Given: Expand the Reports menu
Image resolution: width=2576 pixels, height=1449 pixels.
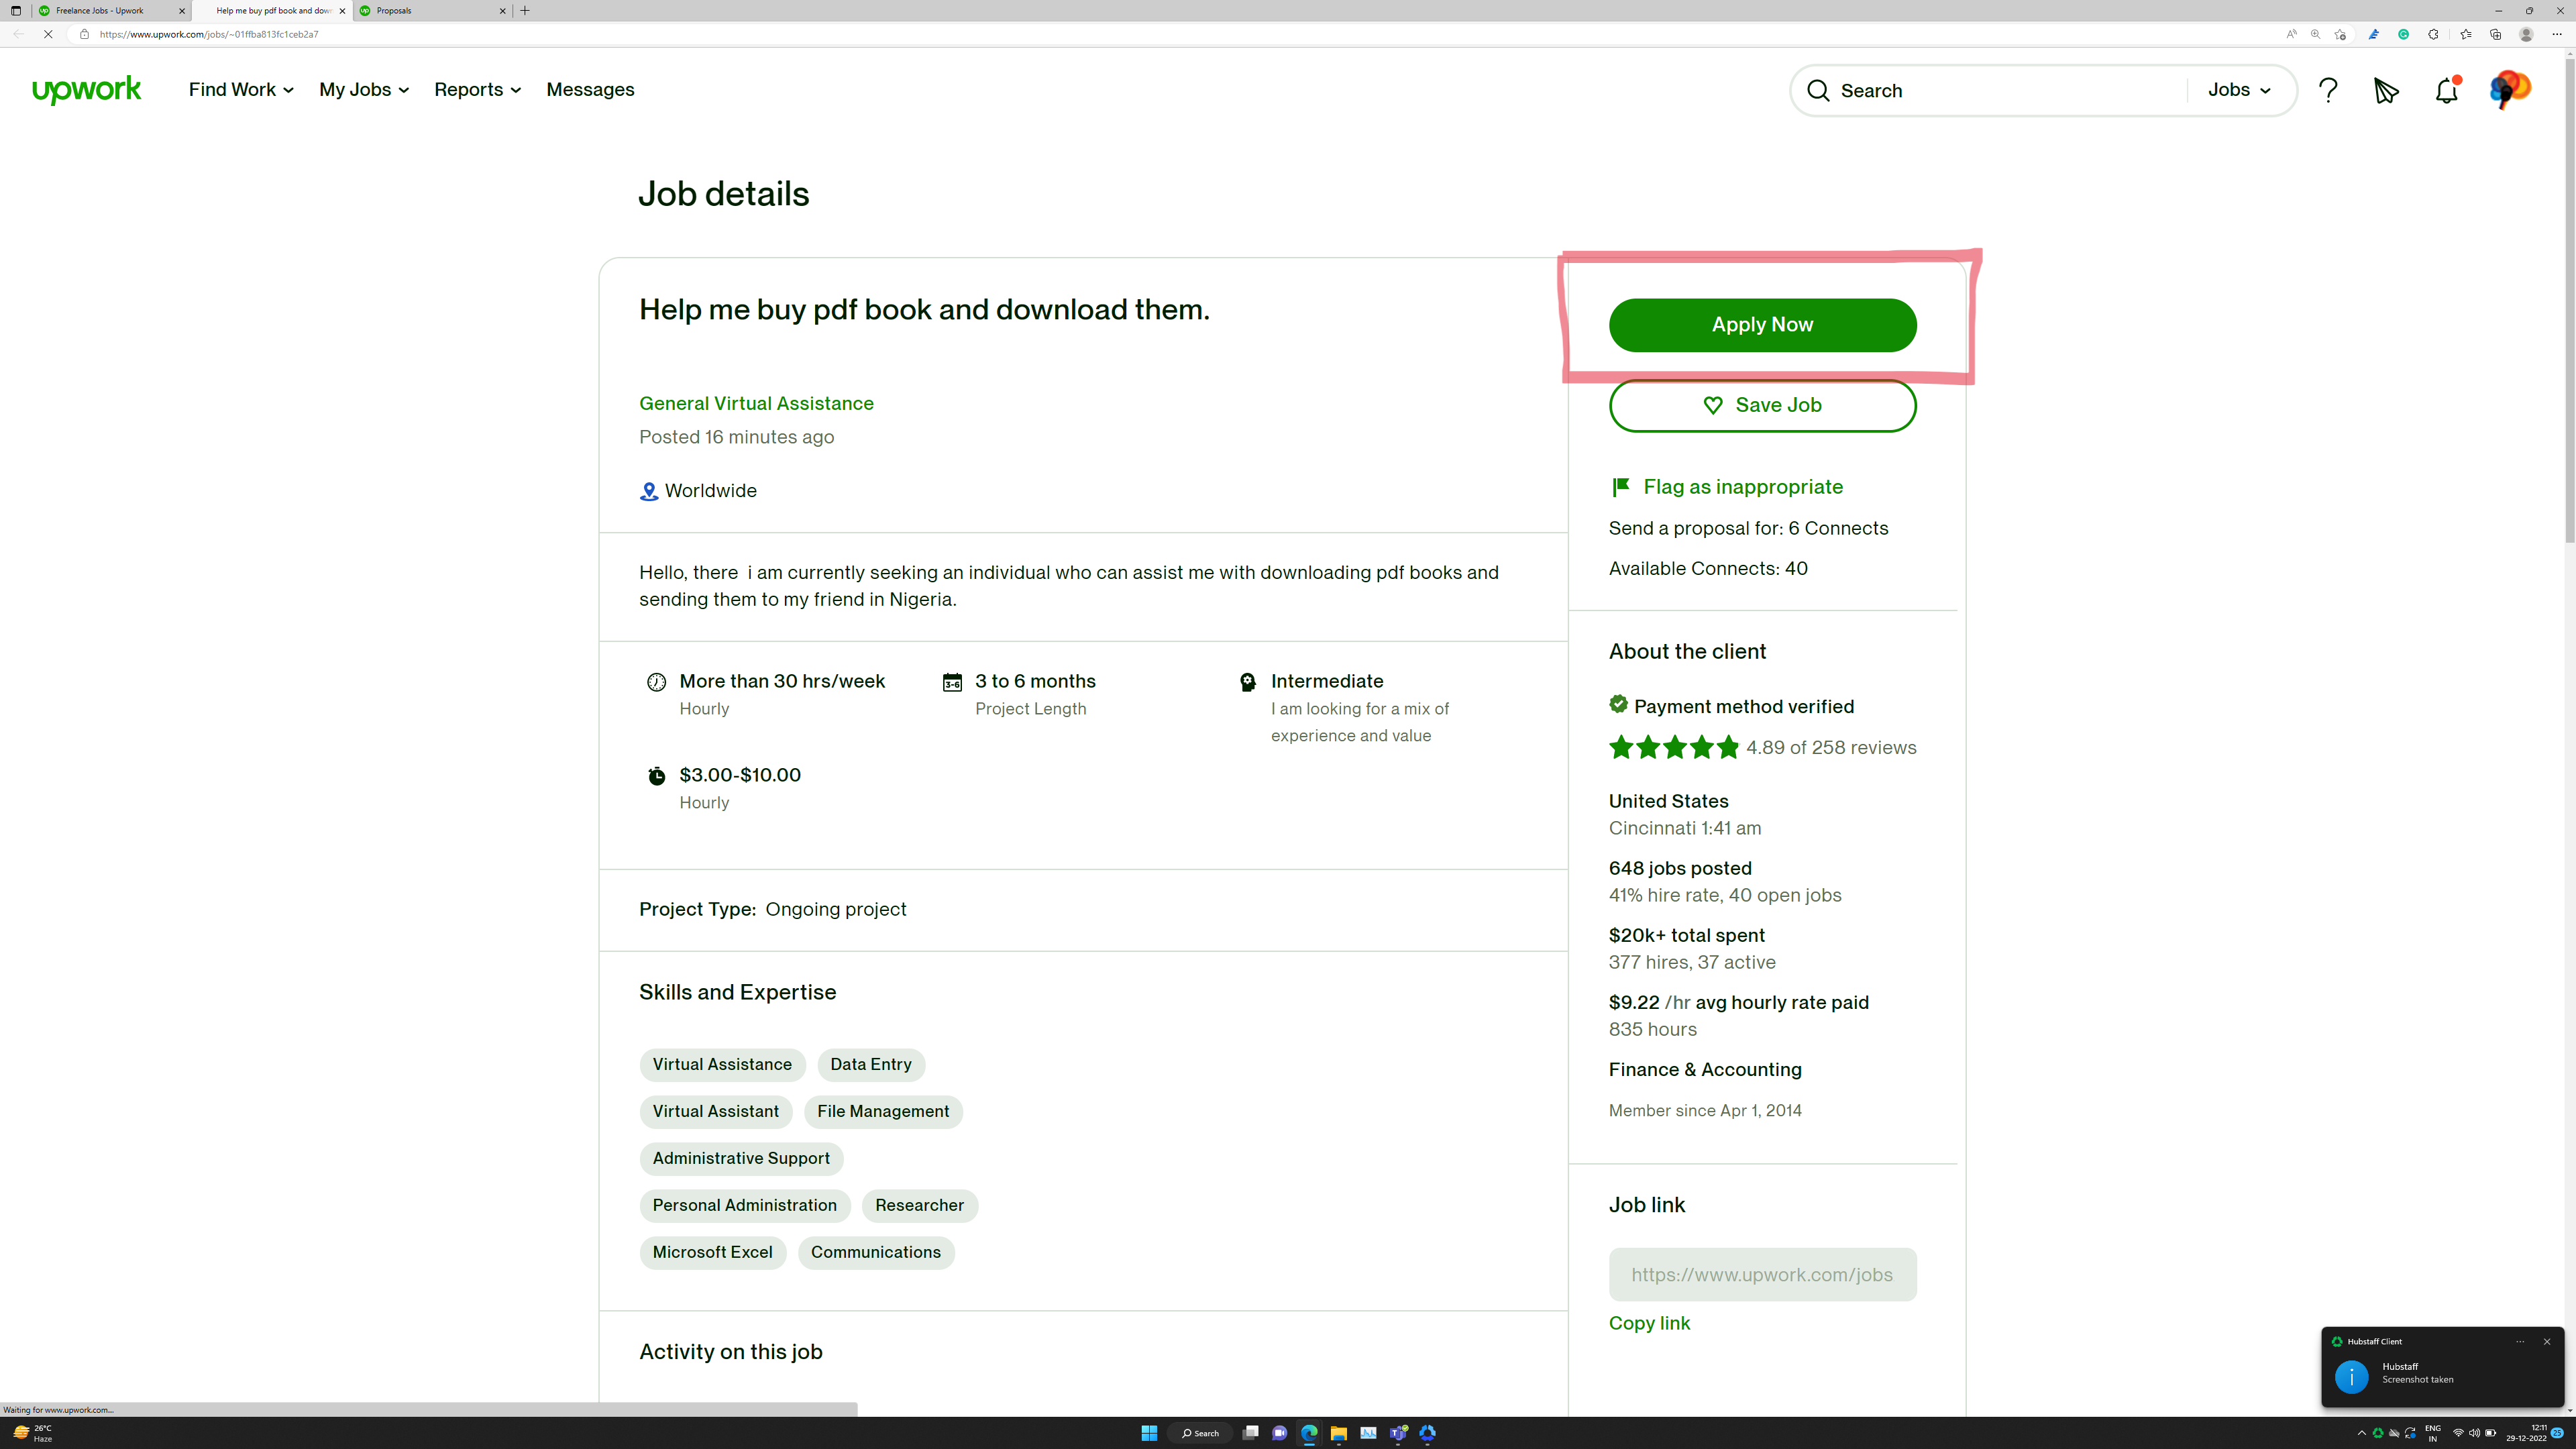Looking at the screenshot, I should tap(477, 90).
